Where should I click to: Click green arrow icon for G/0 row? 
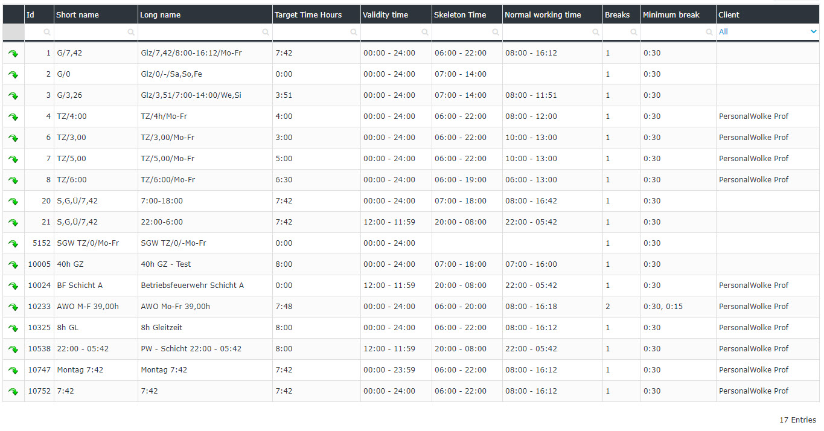click(x=13, y=75)
